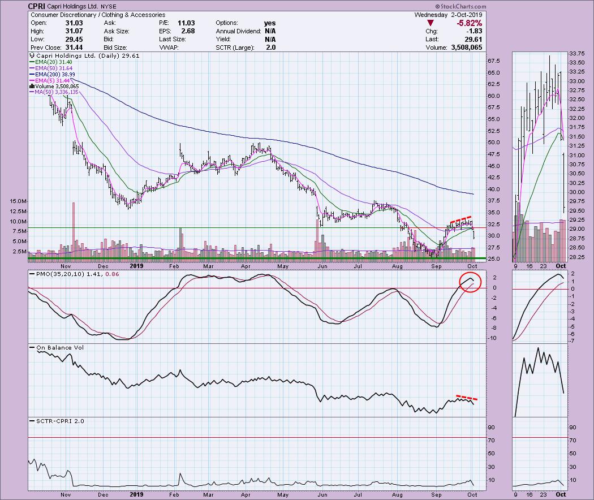
Task: Click the volume histogram icon in legend
Action: pos(31,86)
